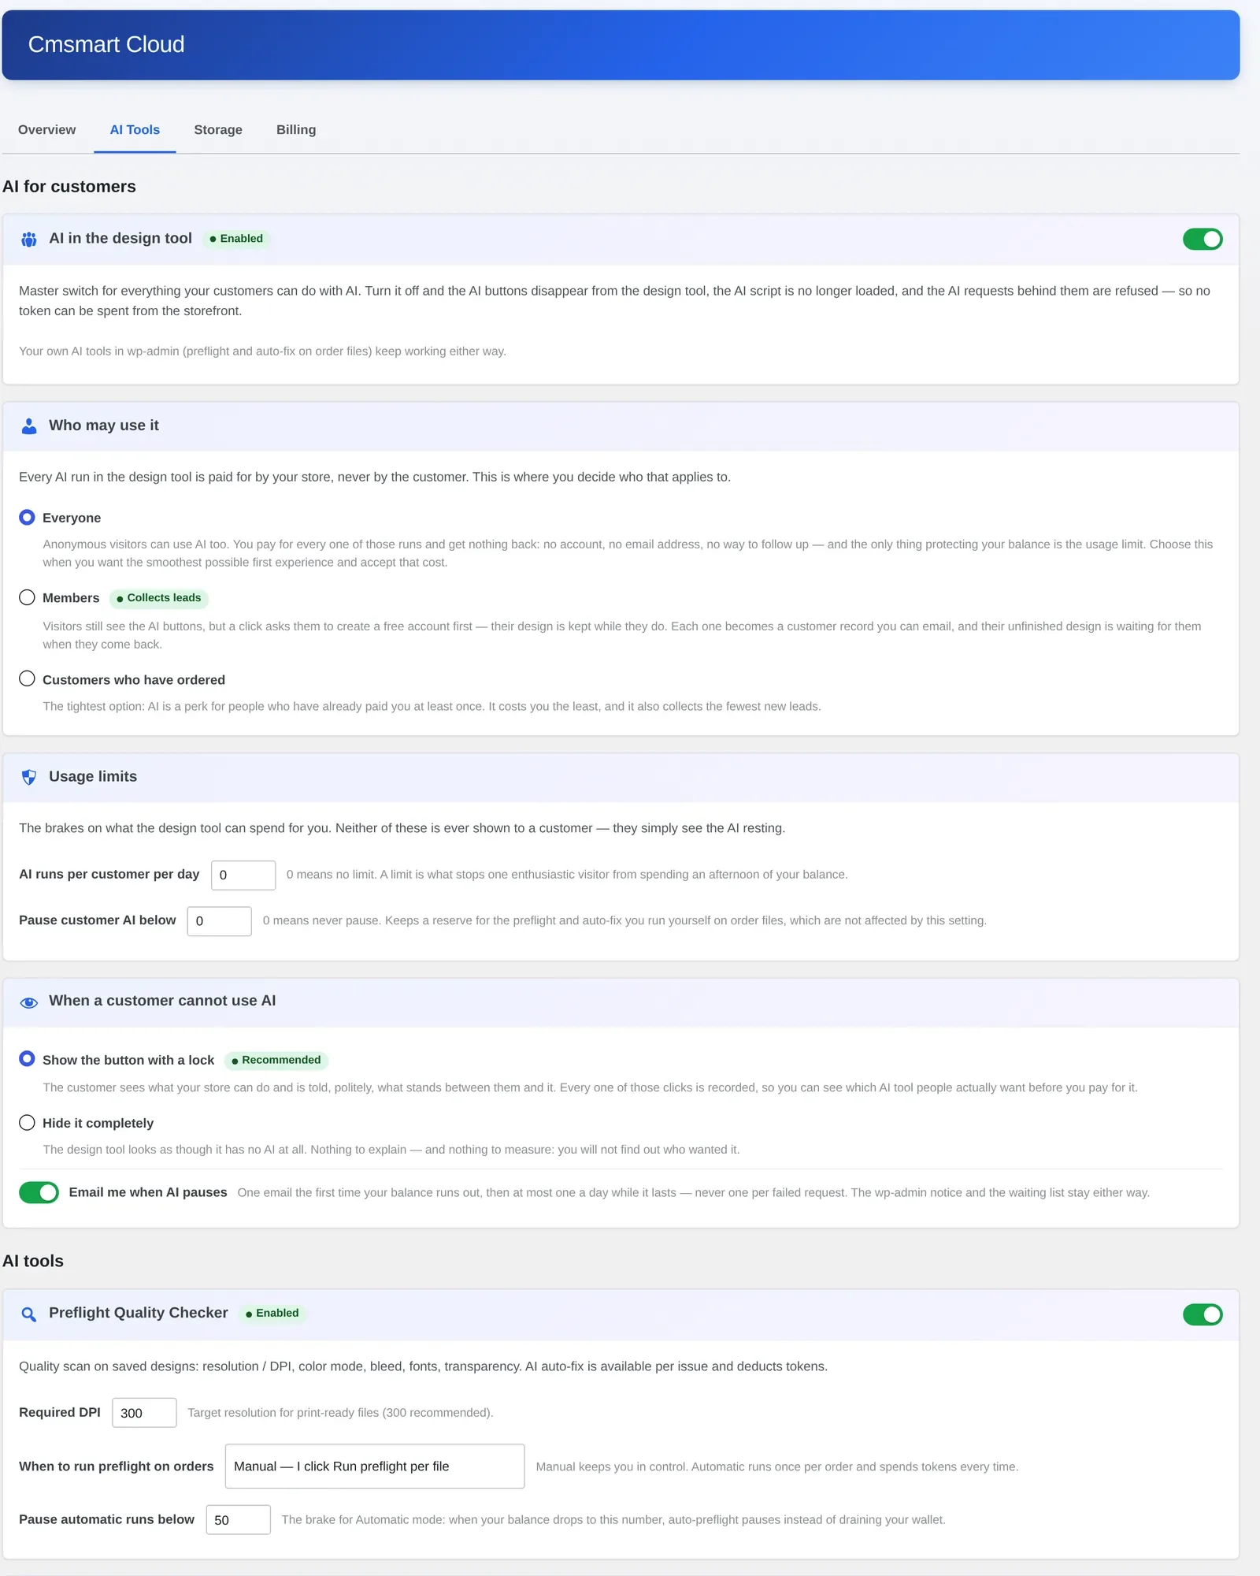Select Customers who have ordered radio option
1260x1576 pixels.
coord(27,678)
